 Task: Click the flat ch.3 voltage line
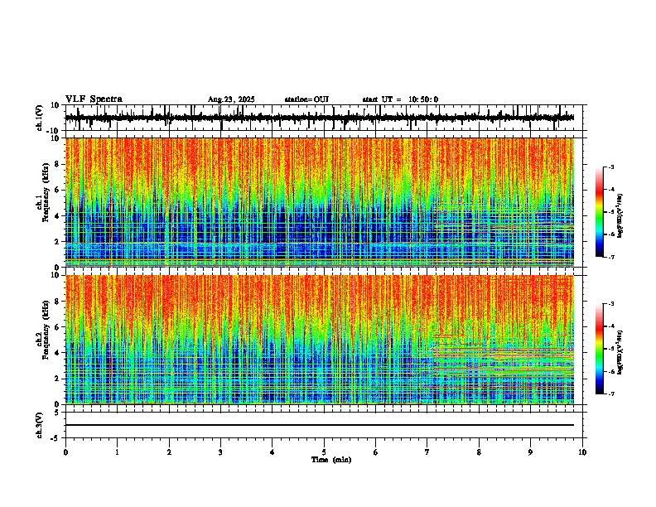(x=320, y=425)
